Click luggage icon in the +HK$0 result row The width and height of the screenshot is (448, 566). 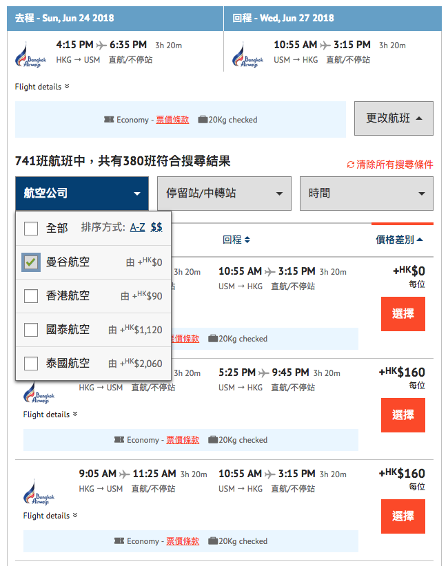tap(213, 339)
